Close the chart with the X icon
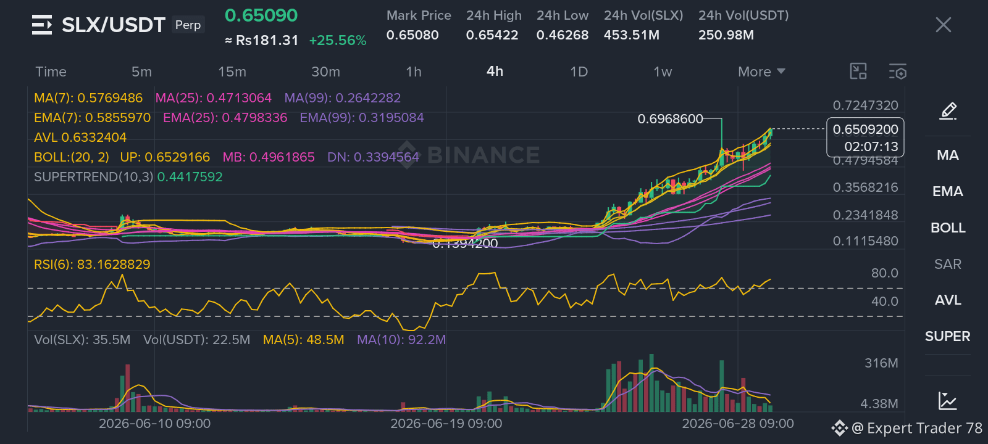 pyautogui.click(x=943, y=25)
